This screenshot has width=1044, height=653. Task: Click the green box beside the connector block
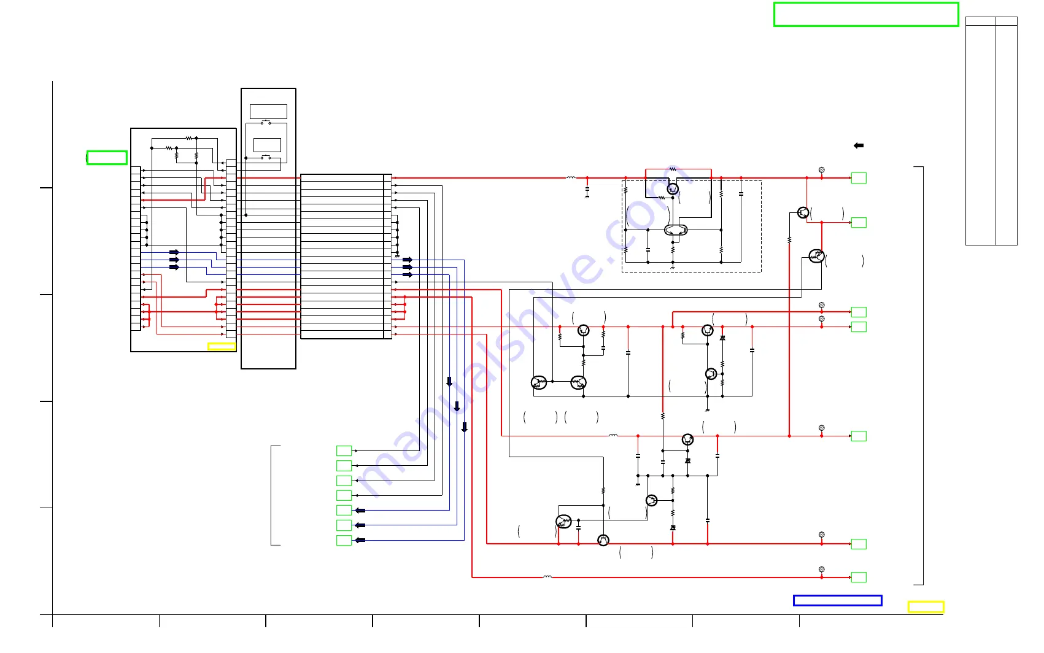[x=107, y=158]
